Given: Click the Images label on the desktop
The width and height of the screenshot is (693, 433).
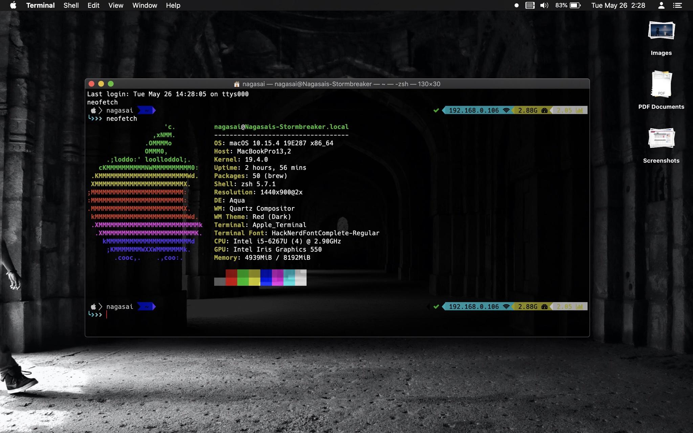Looking at the screenshot, I should [x=661, y=53].
